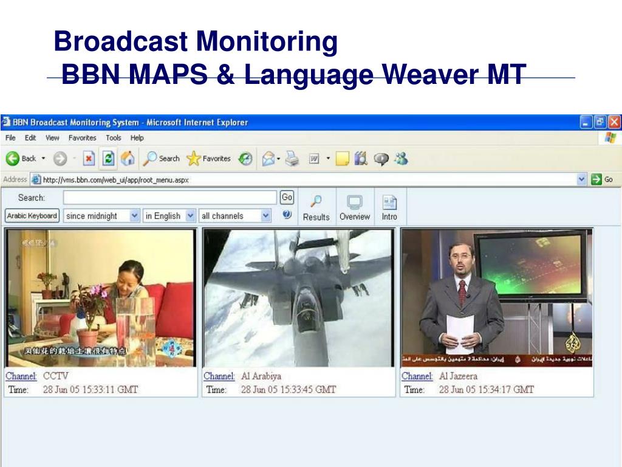Click time '28 Jun 05 15:33:11 GMT'

pos(91,389)
